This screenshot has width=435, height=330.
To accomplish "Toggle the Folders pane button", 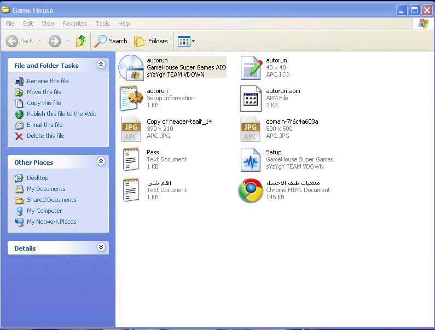I will tap(151, 41).
